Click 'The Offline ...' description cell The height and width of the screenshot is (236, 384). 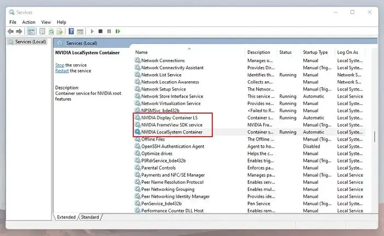(x=261, y=139)
